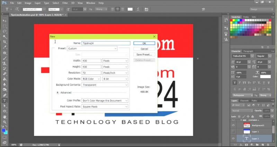Open the Background Contents dropdown
The height and width of the screenshot is (147, 277).
coord(105,85)
